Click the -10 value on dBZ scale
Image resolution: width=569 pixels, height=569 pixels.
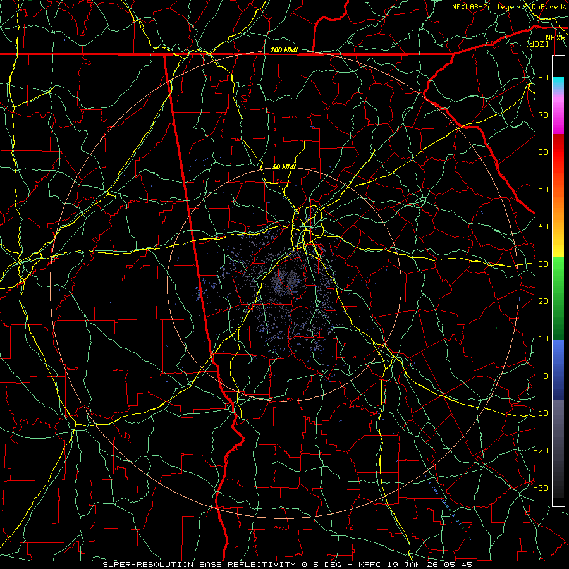pyautogui.click(x=541, y=413)
